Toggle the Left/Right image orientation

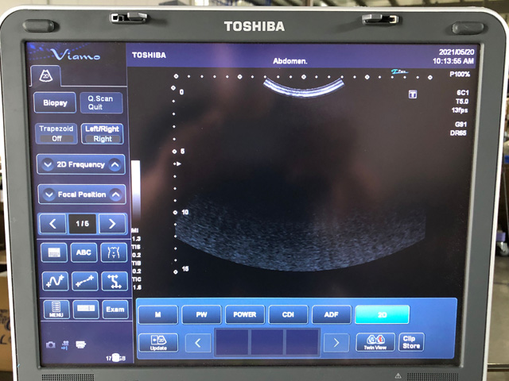click(103, 133)
